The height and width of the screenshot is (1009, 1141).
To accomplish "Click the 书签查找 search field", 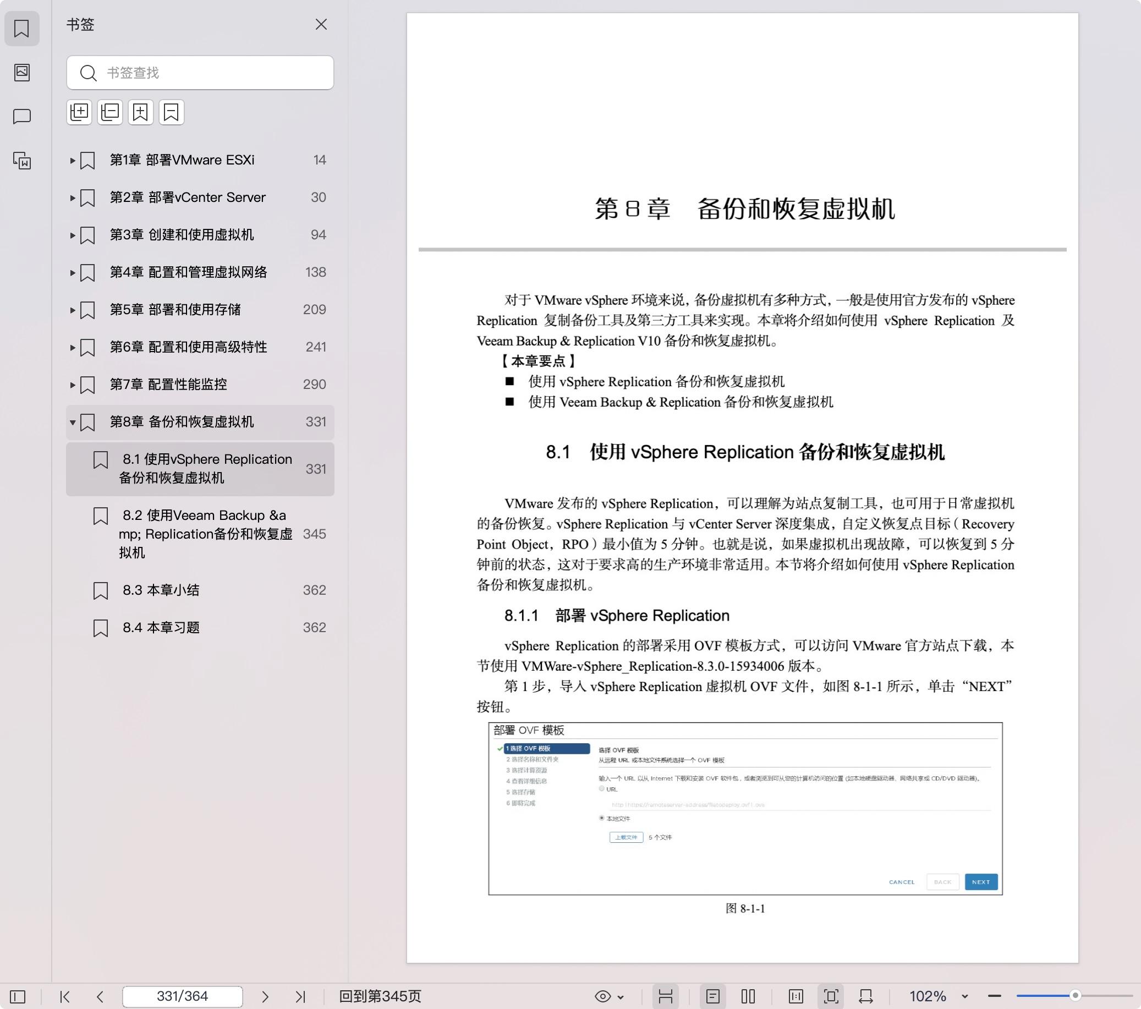I will [200, 73].
